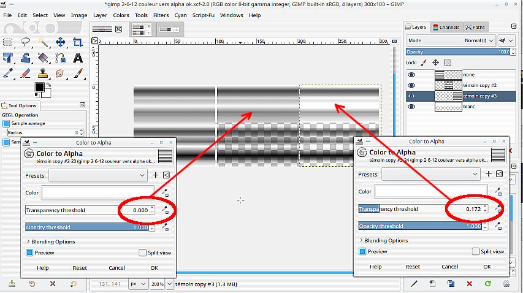Select the Fuzzy Select magic wand tool
Image resolution: width=523 pixels, height=293 pixels.
(x=43, y=42)
